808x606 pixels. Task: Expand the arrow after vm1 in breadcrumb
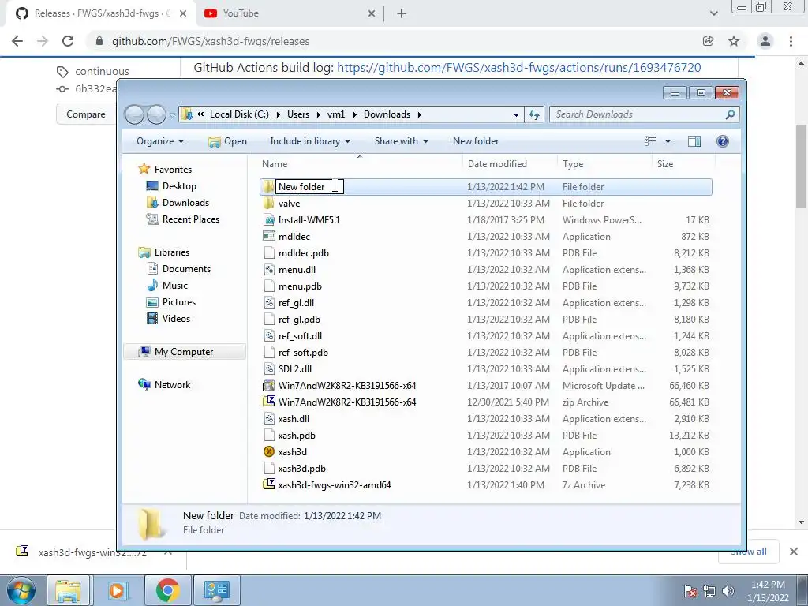354,114
